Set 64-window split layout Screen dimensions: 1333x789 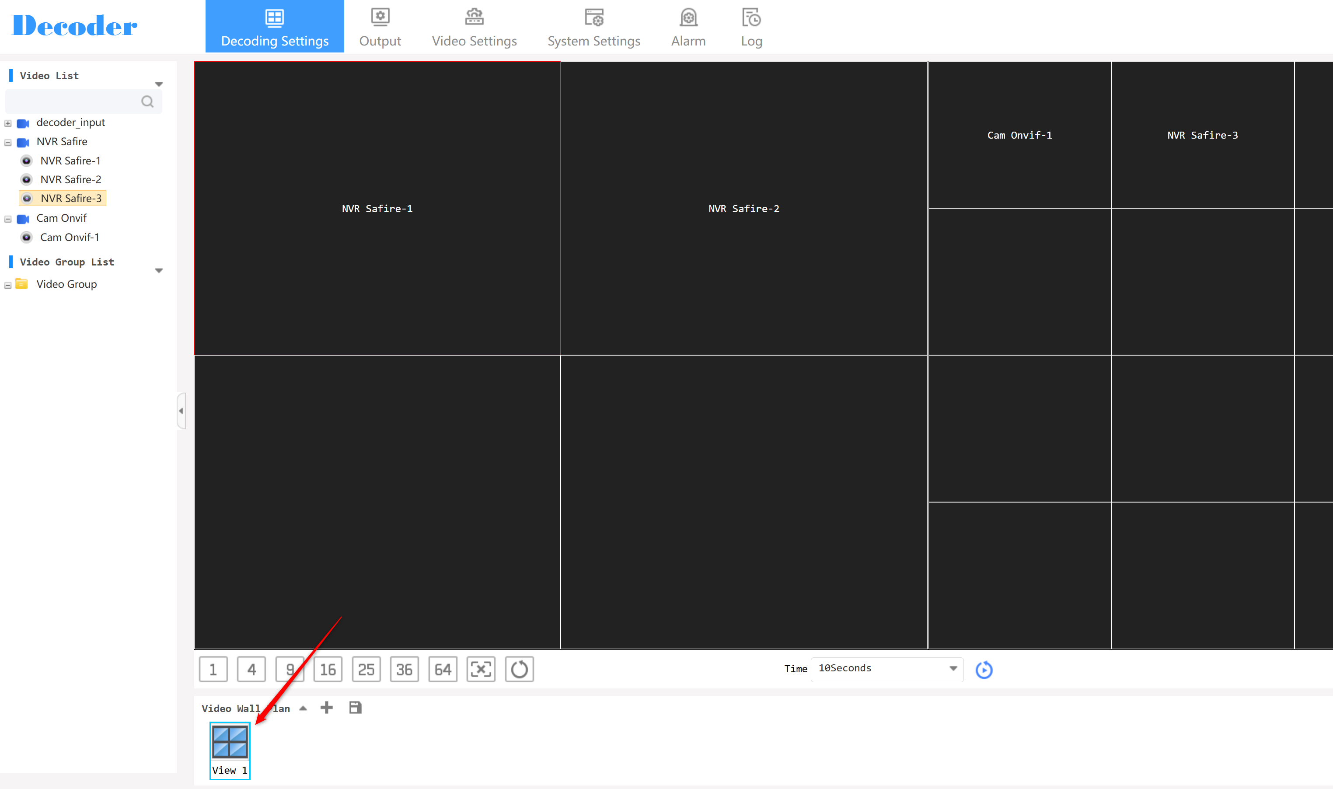tap(443, 669)
